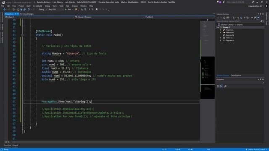Collapse the Csharp 1 project node
The image size is (269, 151).
pyautogui.click(x=218, y=27)
